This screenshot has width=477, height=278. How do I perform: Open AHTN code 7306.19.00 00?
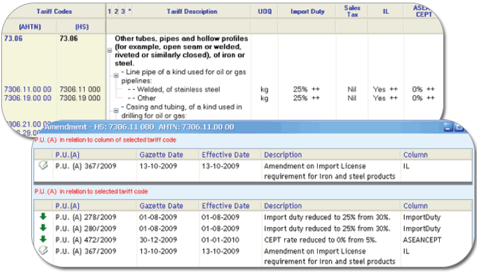tap(28, 98)
